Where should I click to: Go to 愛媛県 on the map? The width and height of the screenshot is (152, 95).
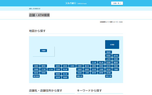pyautogui.click(x=58, y=74)
